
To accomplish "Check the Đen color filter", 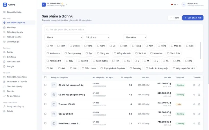I will (x=121, y=46).
